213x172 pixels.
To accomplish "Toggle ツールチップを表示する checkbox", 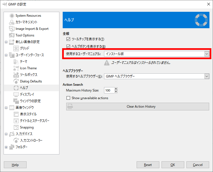I will pos(68,39).
